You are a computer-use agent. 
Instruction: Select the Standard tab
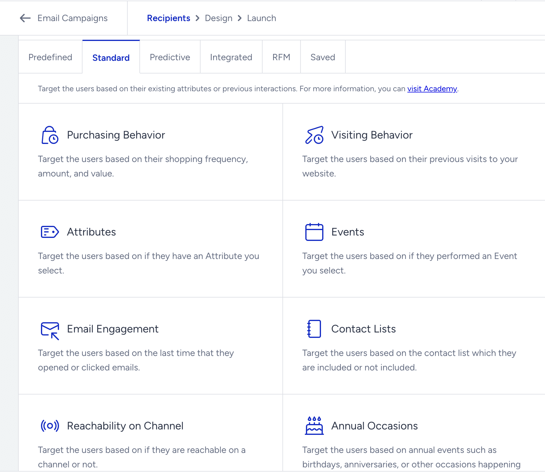pyautogui.click(x=111, y=58)
